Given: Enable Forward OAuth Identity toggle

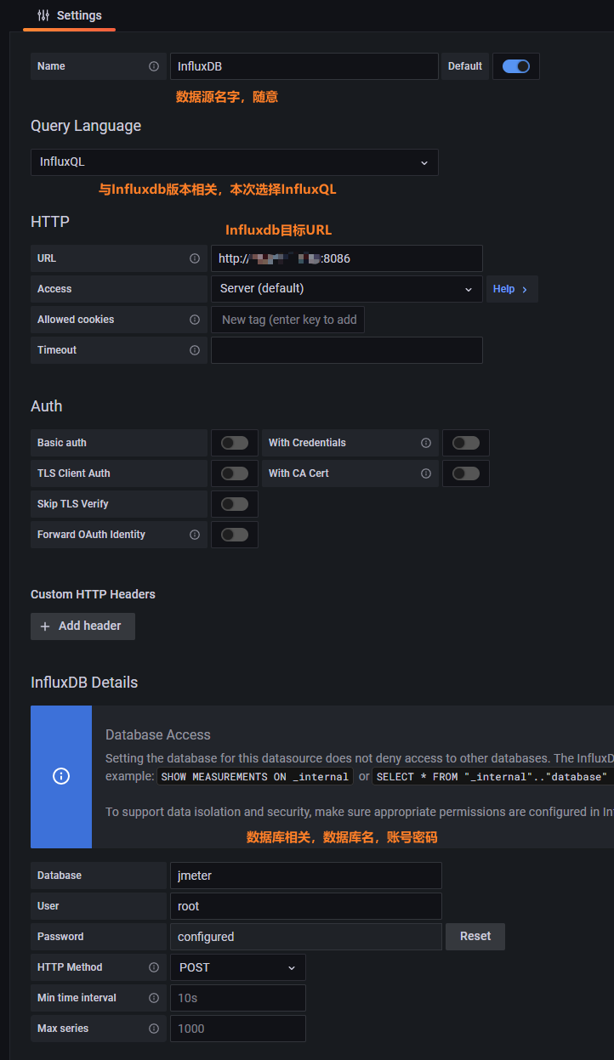Looking at the screenshot, I should pos(235,535).
